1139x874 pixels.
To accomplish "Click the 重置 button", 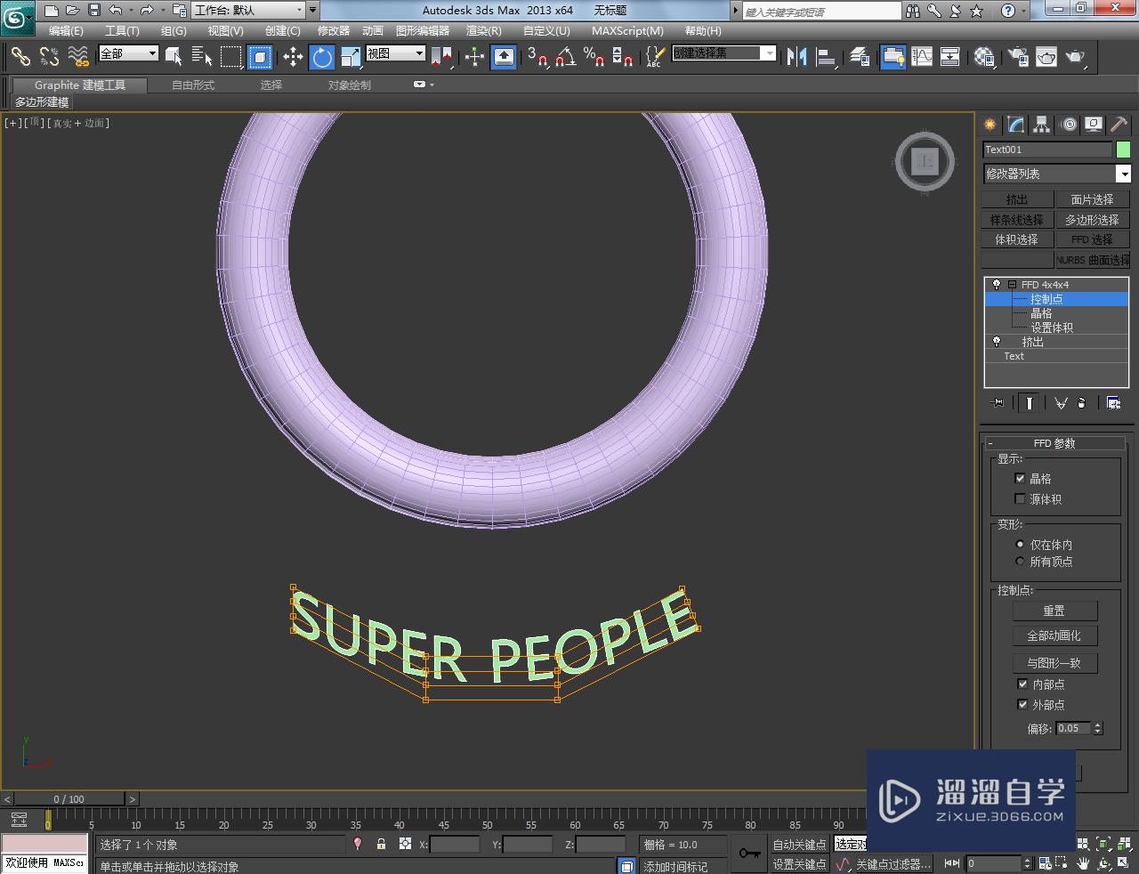I will (x=1054, y=611).
